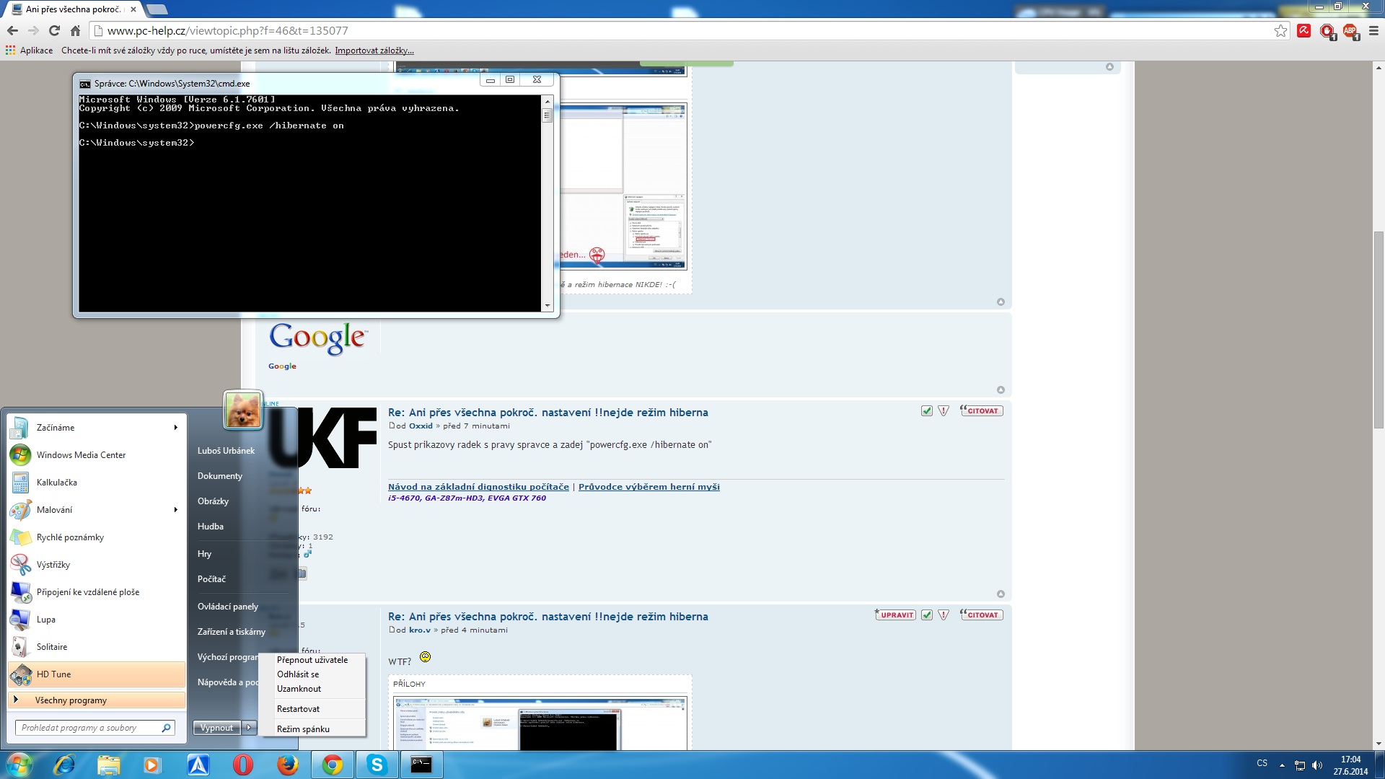Click the Windows Start orb
The image size is (1385, 779).
(x=19, y=765)
